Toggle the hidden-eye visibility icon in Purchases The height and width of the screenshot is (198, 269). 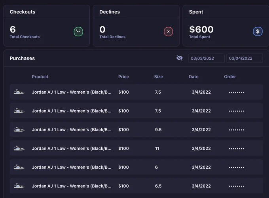pos(180,58)
